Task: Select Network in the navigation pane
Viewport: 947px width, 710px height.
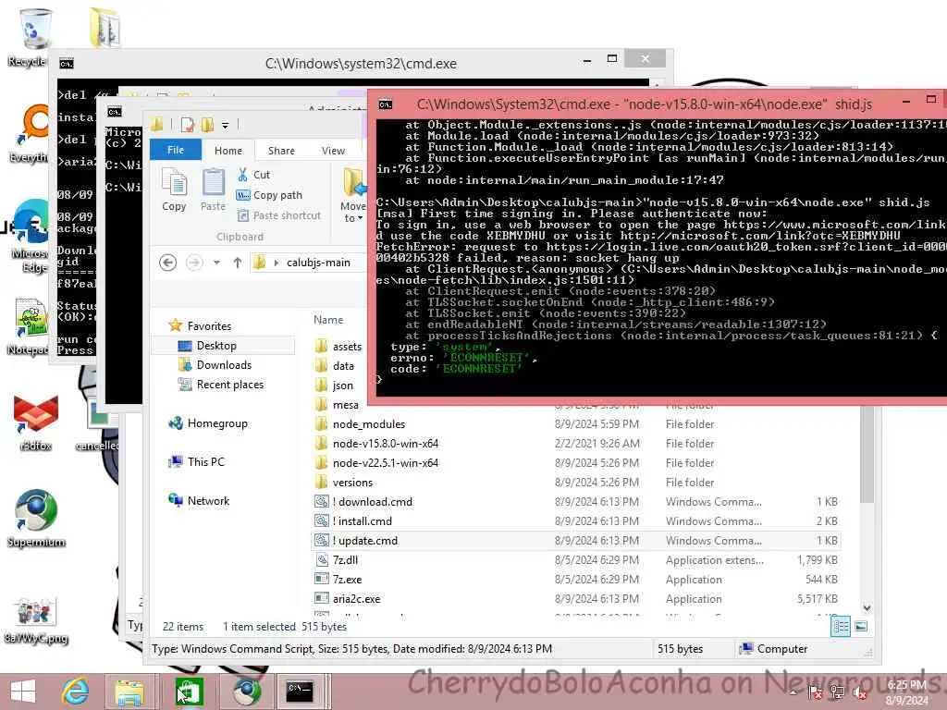Action: point(200,500)
